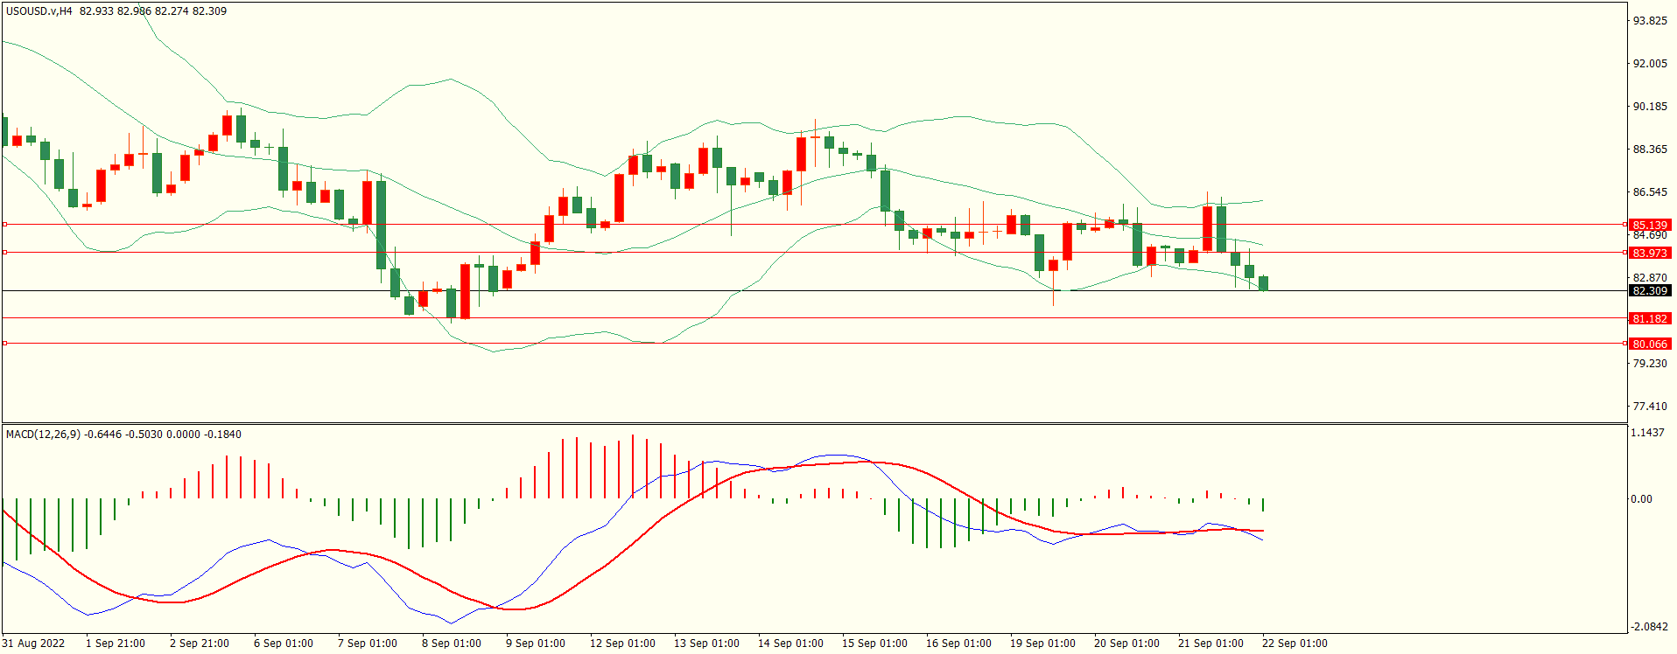Click the -2.0842 MACD scale value
The image size is (1677, 654).
point(1649,626)
